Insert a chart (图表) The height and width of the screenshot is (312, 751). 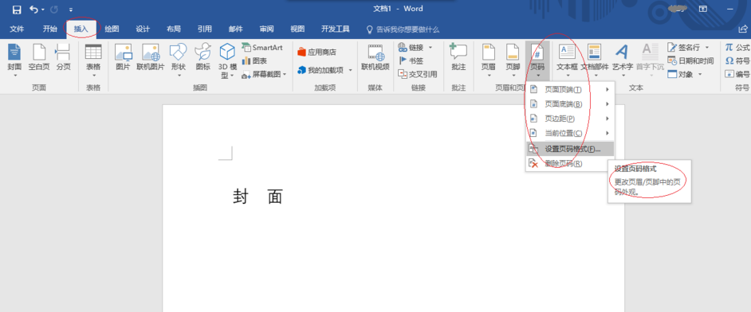click(255, 60)
